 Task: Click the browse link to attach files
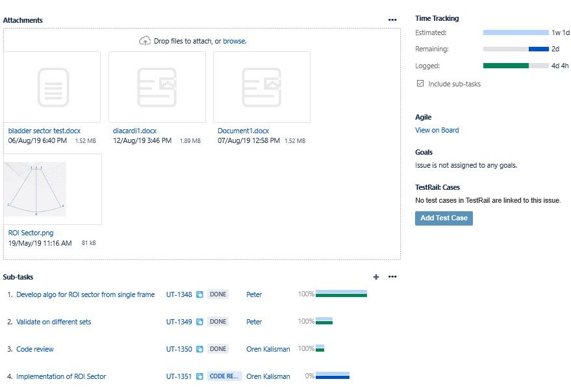[x=235, y=41]
